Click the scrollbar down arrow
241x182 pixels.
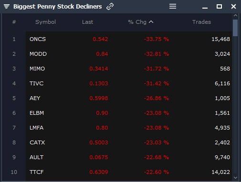point(235,177)
